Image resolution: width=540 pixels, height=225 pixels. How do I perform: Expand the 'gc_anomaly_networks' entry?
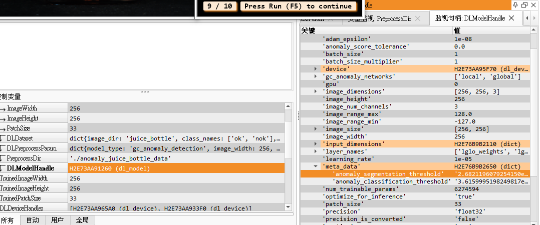(x=316, y=76)
